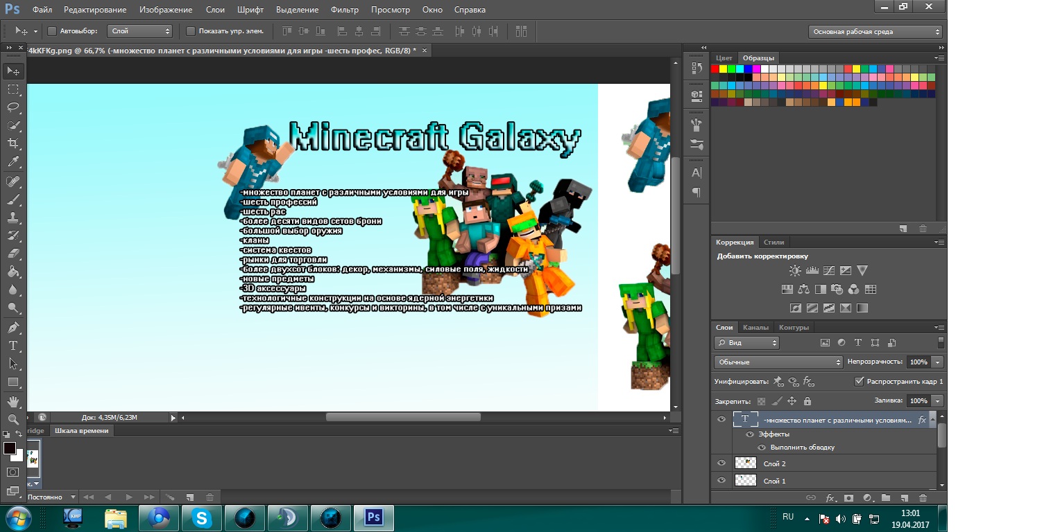Image resolution: width=1042 pixels, height=532 pixels.
Task: Toggle Показать упр. элем. checkbox
Action: 191,31
